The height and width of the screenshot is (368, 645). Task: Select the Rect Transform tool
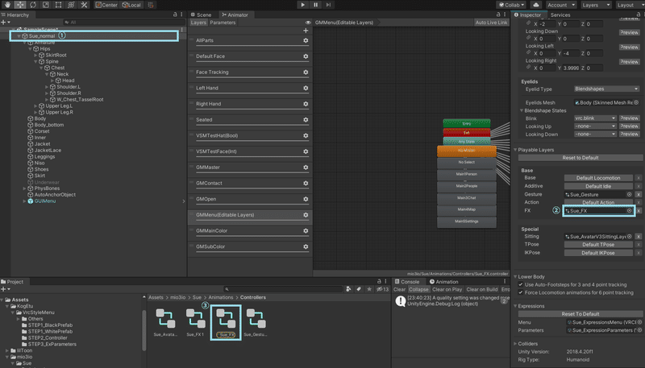(58, 5)
